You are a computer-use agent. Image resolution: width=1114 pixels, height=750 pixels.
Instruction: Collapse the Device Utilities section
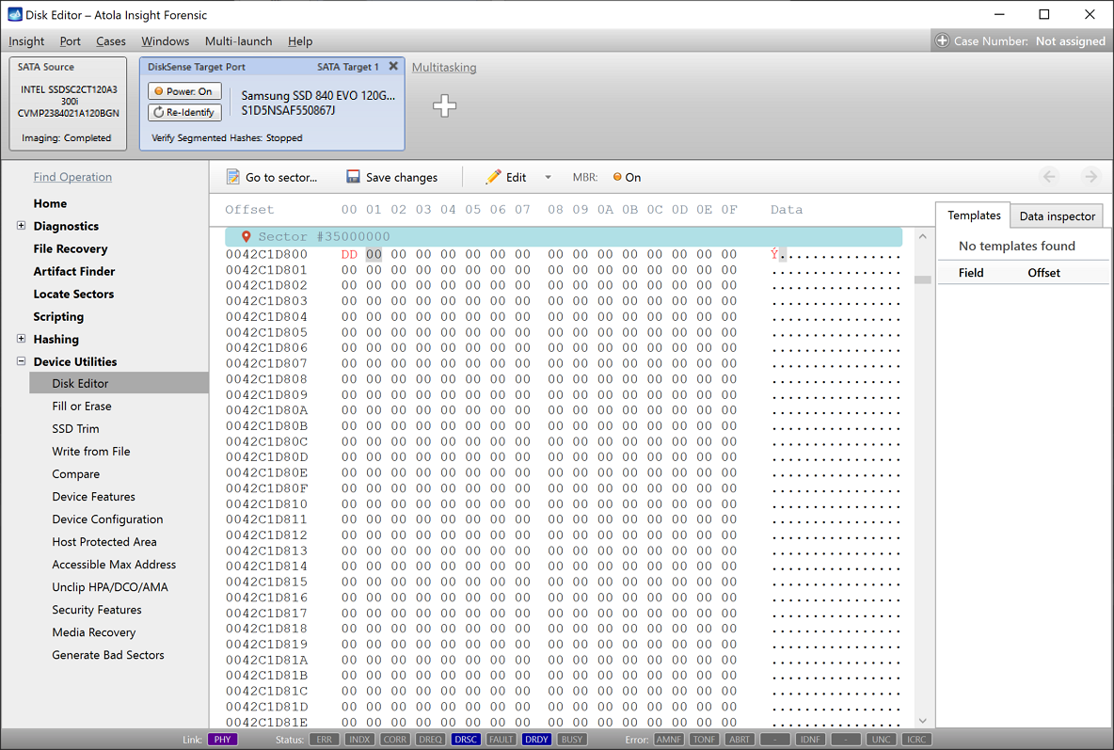pos(21,361)
